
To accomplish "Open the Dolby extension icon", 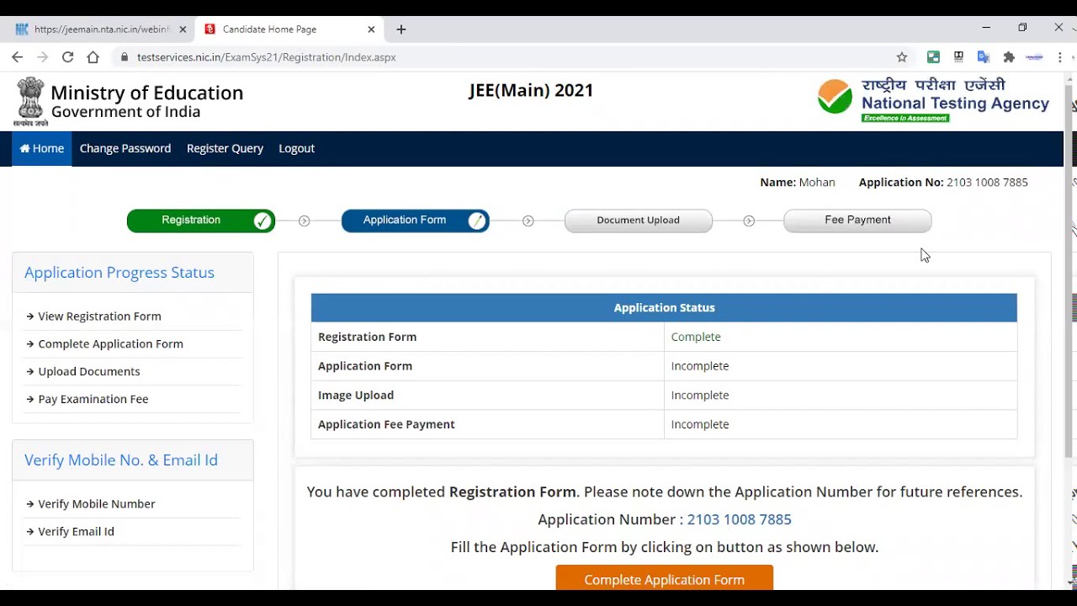I will (958, 57).
